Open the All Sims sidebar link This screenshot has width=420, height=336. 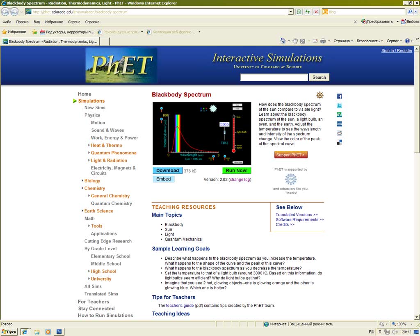(93, 286)
